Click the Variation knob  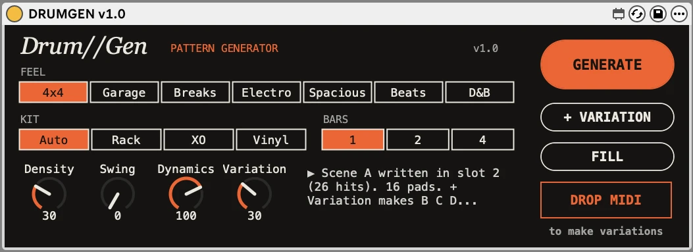(254, 193)
